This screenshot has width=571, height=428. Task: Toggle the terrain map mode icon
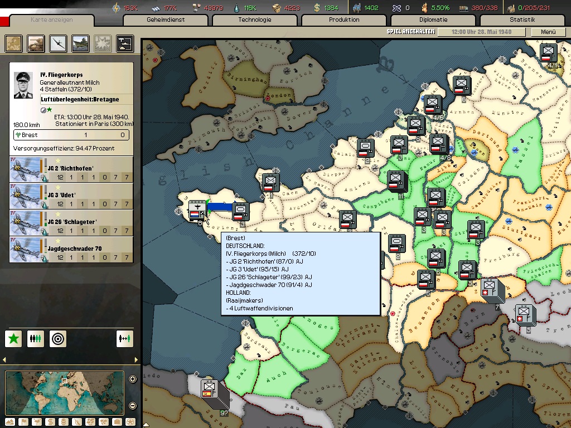click(9, 421)
